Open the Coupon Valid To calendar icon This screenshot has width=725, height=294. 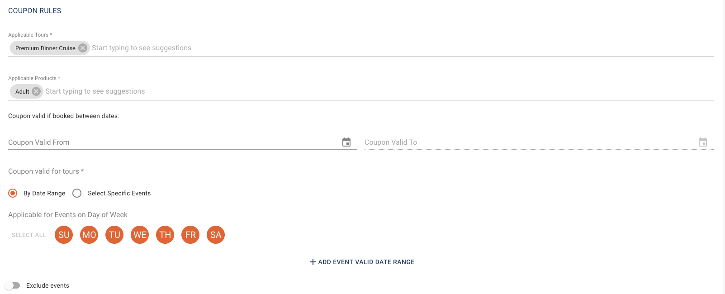(x=703, y=142)
